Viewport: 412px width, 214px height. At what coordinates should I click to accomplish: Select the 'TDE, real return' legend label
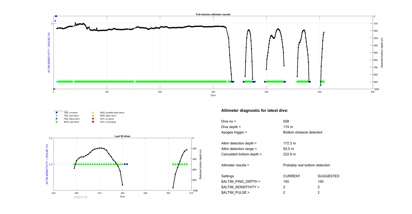(x=71, y=116)
